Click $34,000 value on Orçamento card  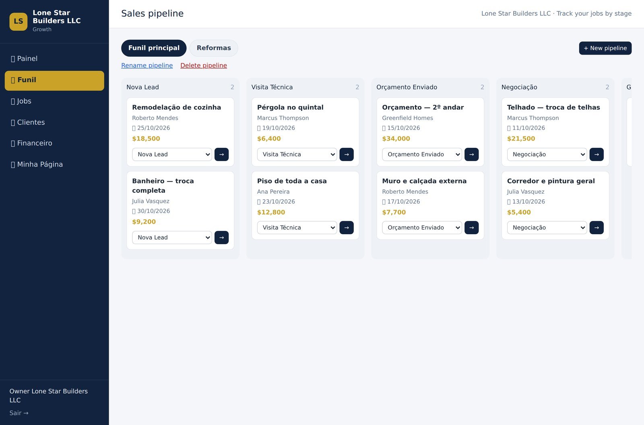tap(396, 139)
